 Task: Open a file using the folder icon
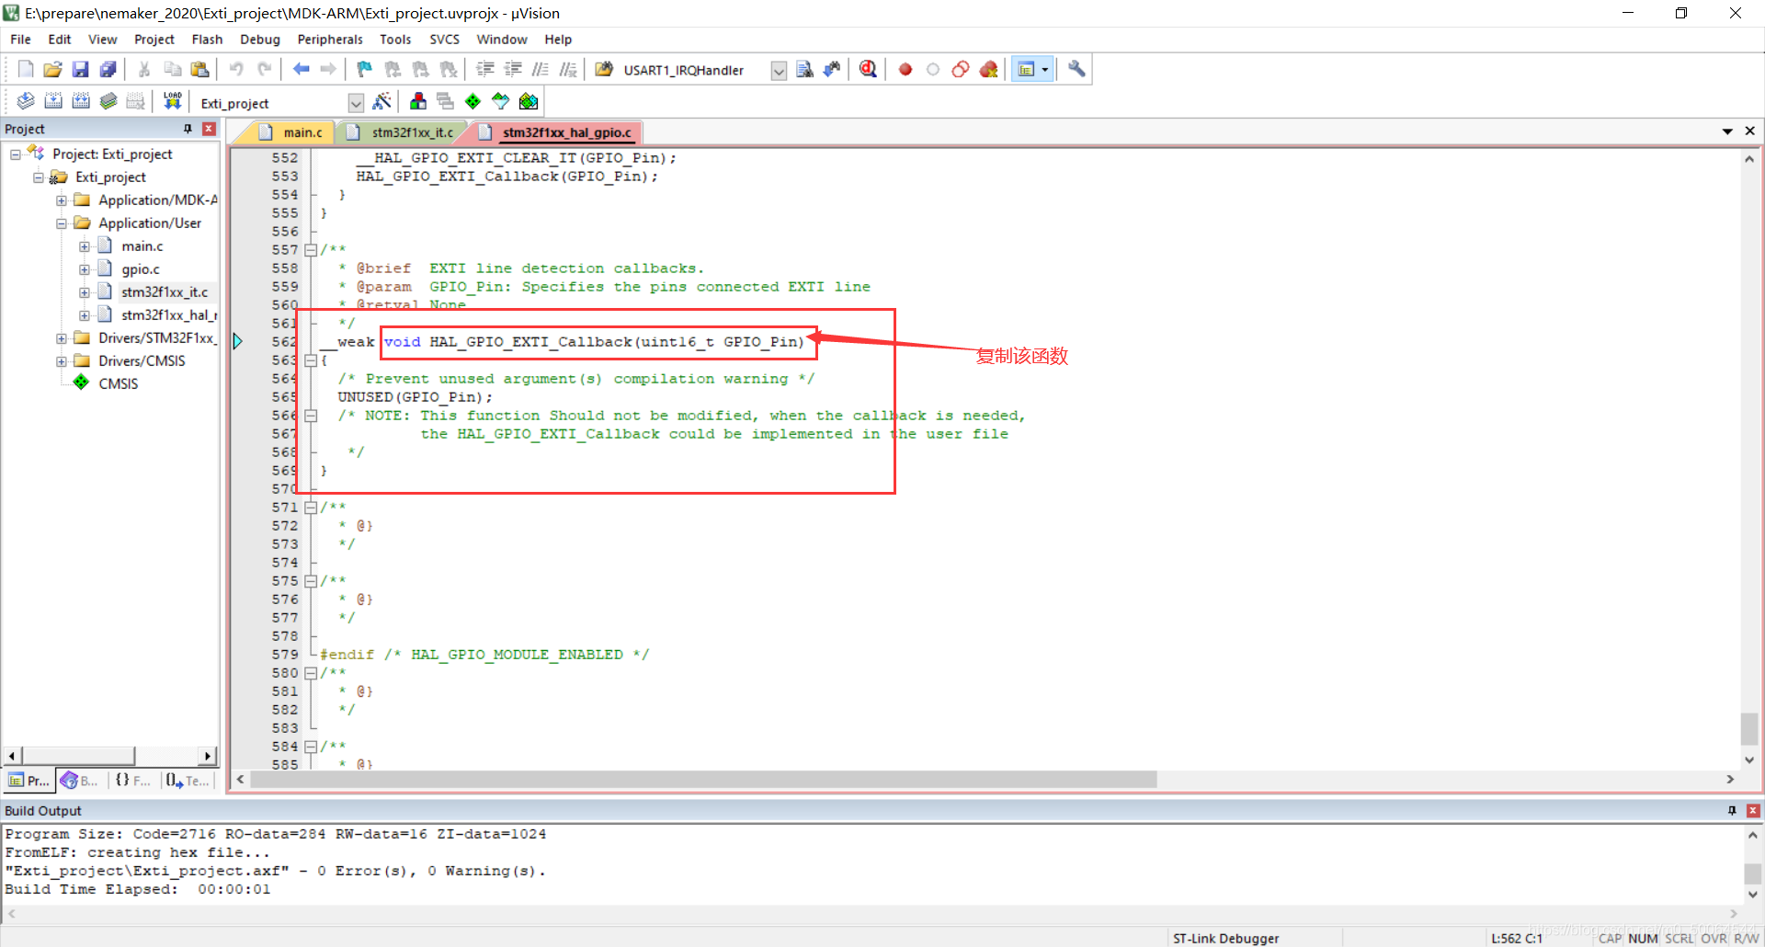click(52, 69)
